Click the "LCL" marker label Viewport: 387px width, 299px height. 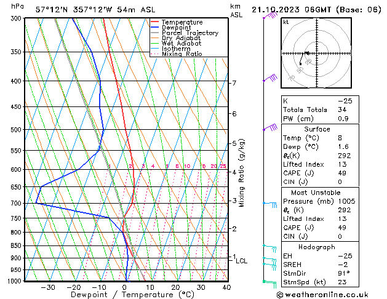click(x=241, y=261)
